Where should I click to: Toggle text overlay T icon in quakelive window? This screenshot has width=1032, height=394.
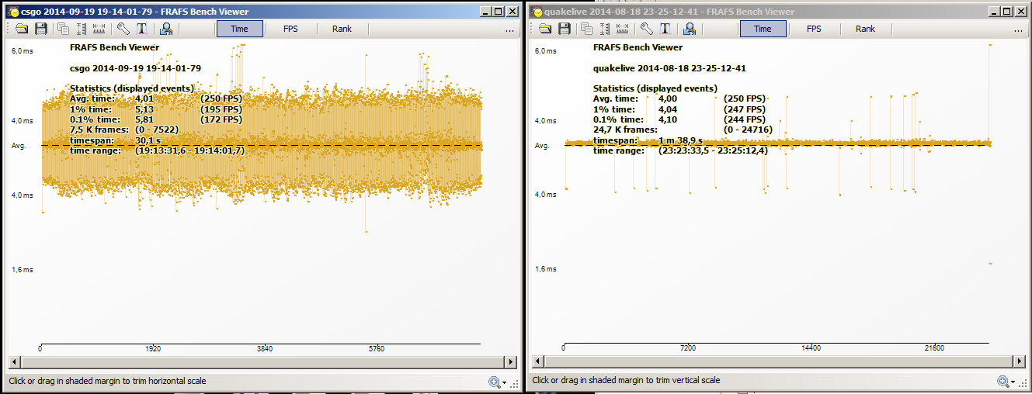coord(665,29)
